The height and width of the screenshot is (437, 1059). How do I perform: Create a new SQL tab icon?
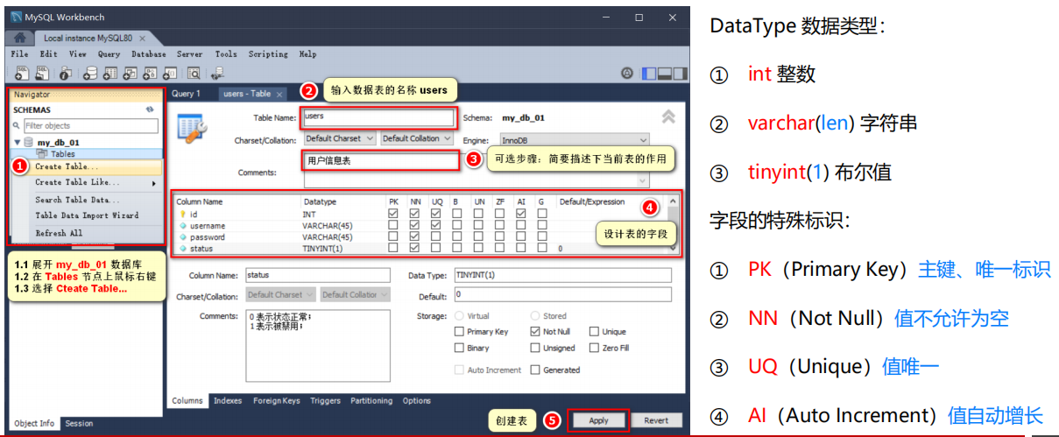tap(21, 74)
